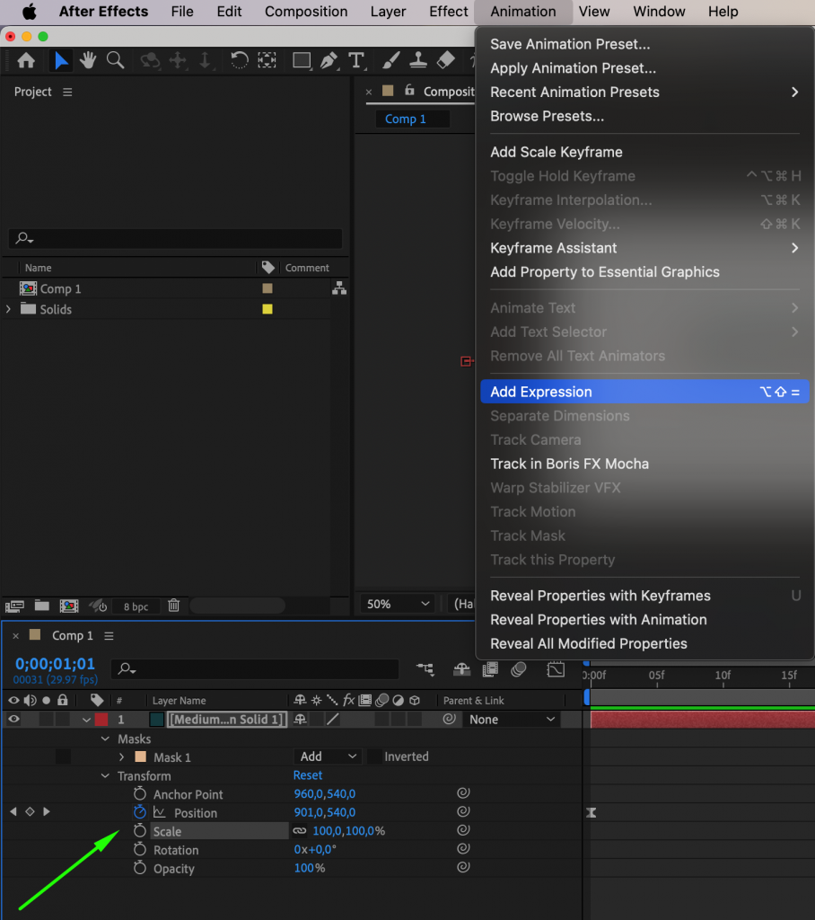Open the Effect menu
The height and width of the screenshot is (920, 815).
[448, 12]
